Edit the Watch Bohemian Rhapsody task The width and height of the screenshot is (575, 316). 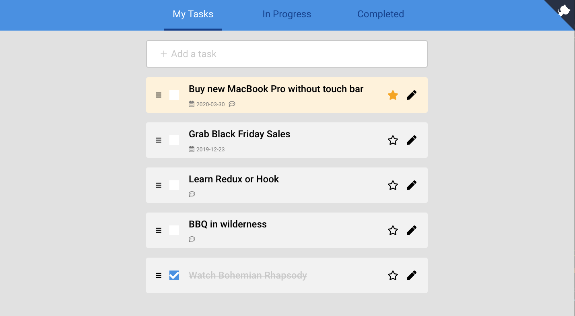411,275
